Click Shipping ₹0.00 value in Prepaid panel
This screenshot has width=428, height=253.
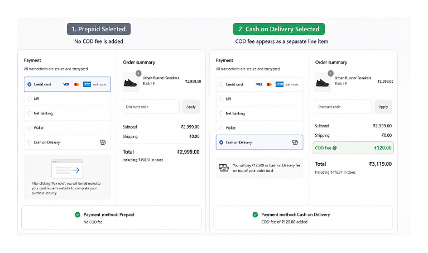(x=194, y=136)
